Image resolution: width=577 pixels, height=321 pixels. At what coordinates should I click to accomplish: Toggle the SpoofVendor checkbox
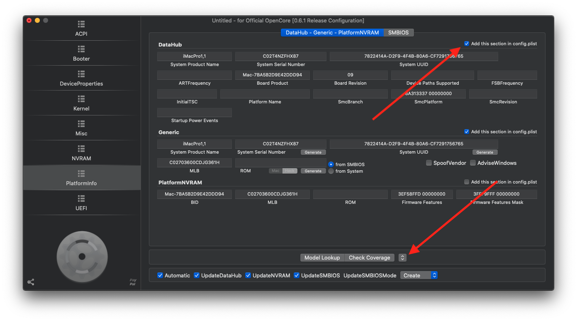coord(429,163)
